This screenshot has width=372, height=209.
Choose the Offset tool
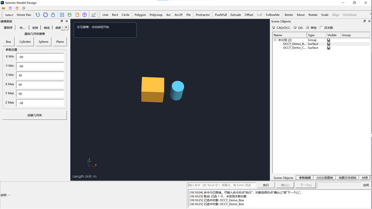249,15
